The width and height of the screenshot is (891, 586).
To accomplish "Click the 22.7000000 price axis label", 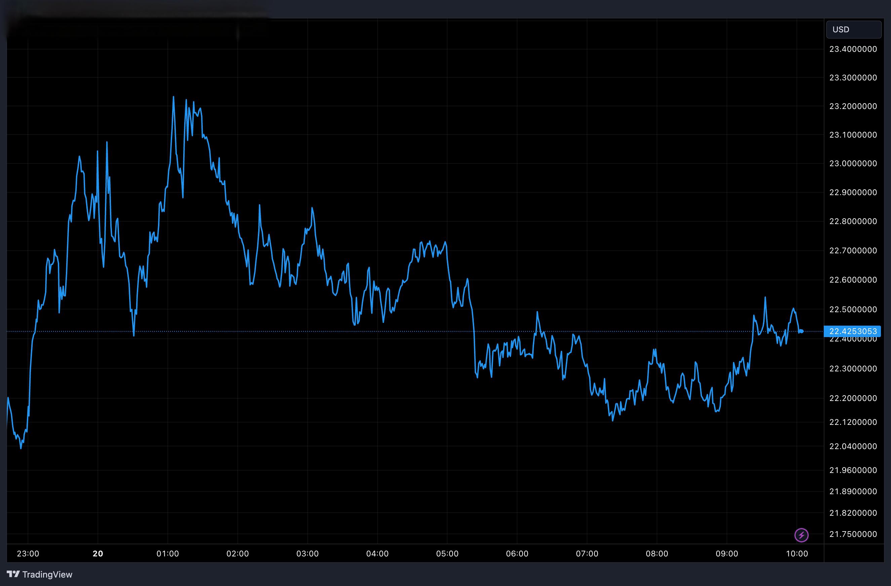I will [853, 251].
